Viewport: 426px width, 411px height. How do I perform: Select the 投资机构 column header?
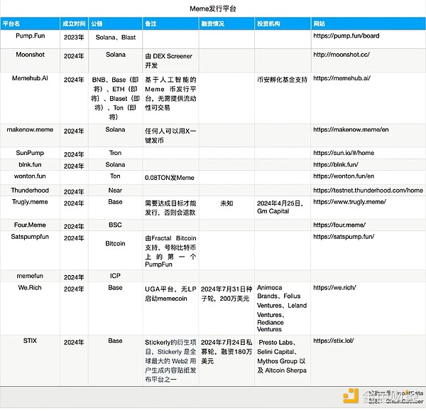click(268, 23)
